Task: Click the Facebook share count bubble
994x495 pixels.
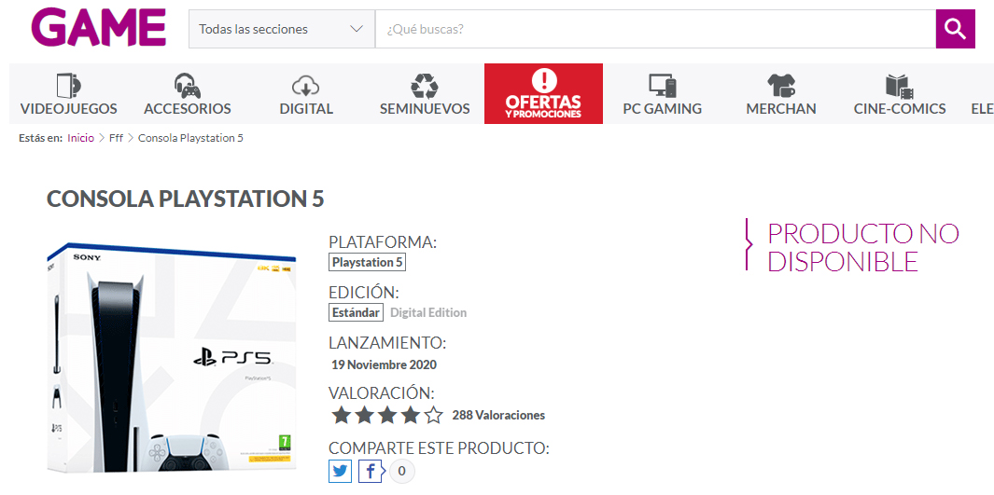Action: tap(402, 472)
